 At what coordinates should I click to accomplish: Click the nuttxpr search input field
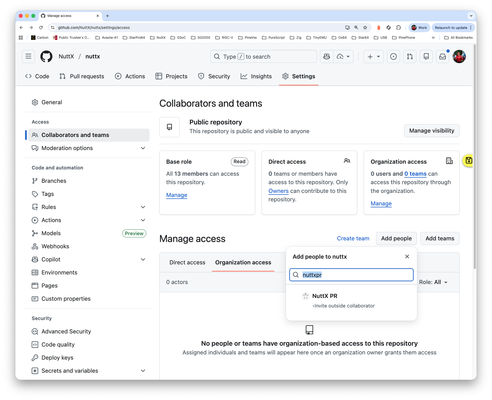(355, 275)
